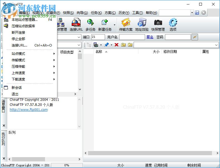The width and height of the screenshot is (220, 168).
Task: Open the 快照(S) menu
Action: point(68,13)
